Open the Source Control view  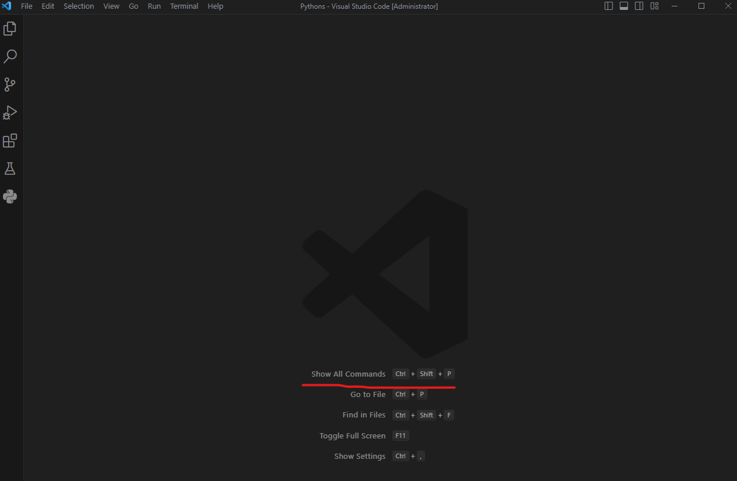[x=10, y=85]
